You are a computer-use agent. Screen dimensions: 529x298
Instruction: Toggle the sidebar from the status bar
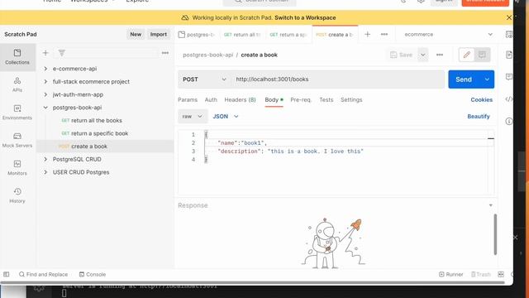[7, 274]
